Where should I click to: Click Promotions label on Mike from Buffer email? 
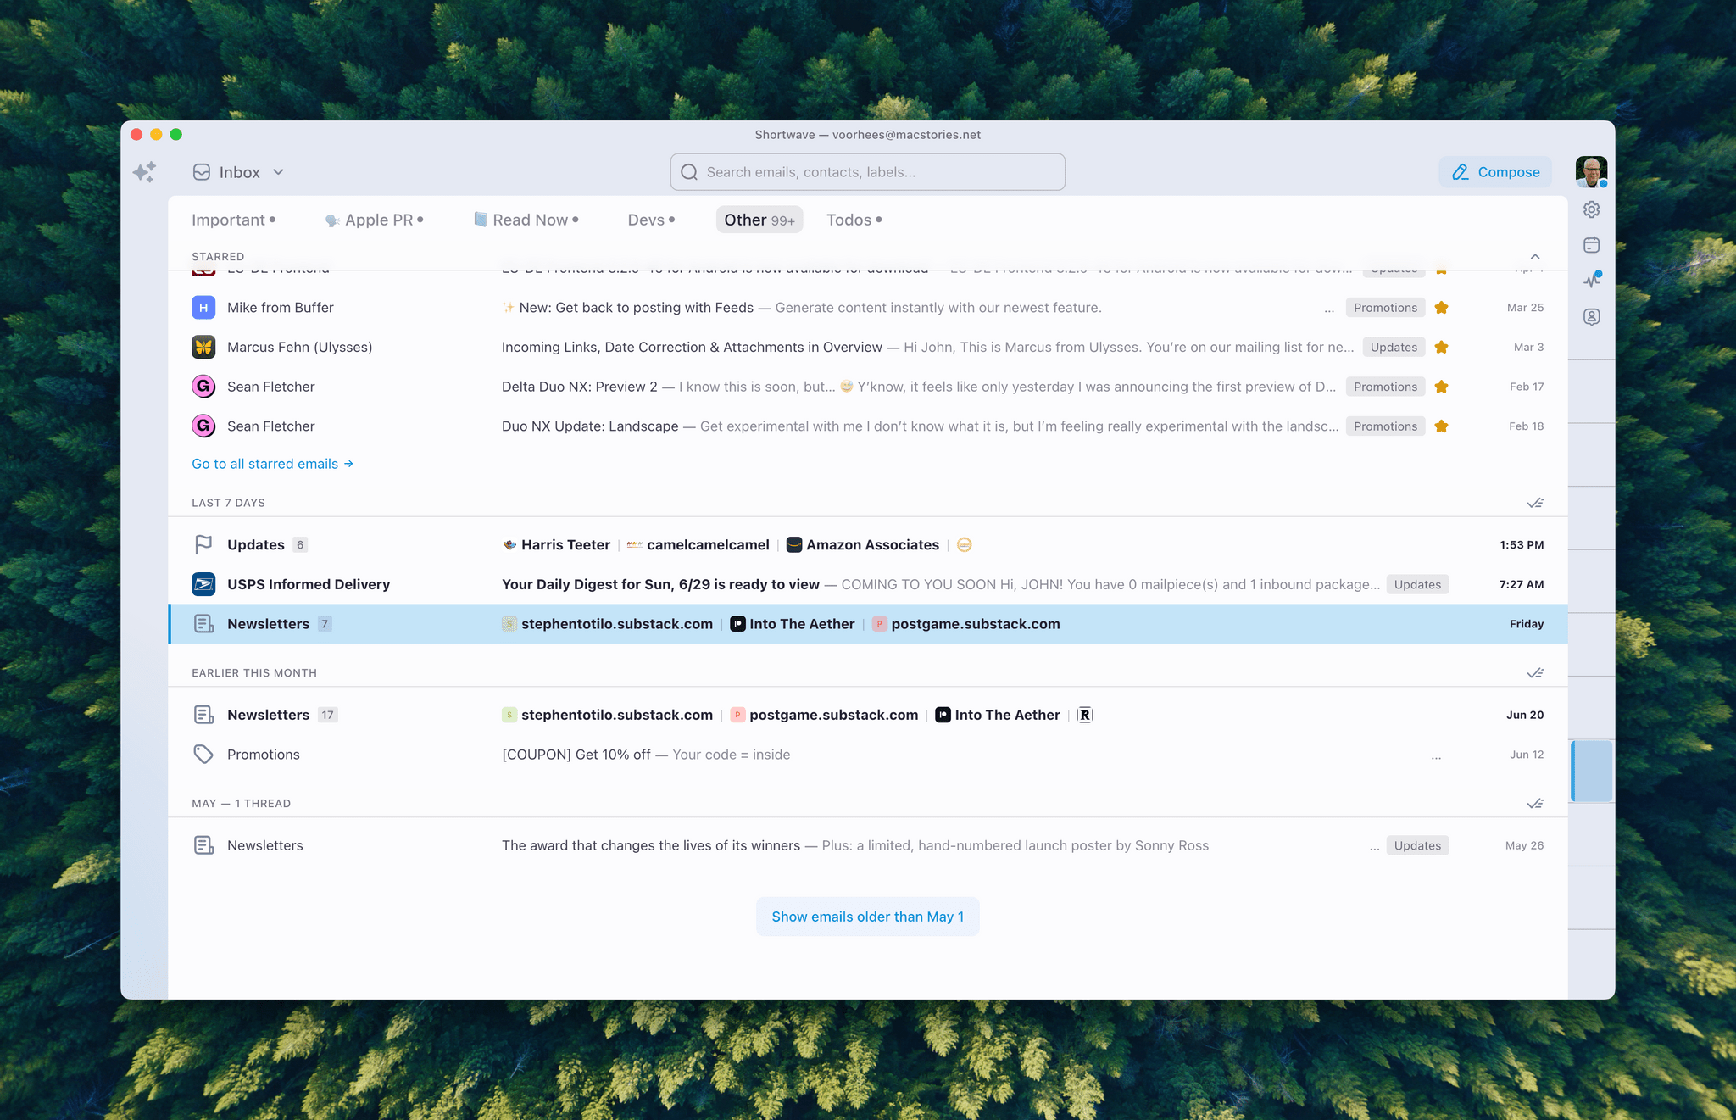point(1385,308)
